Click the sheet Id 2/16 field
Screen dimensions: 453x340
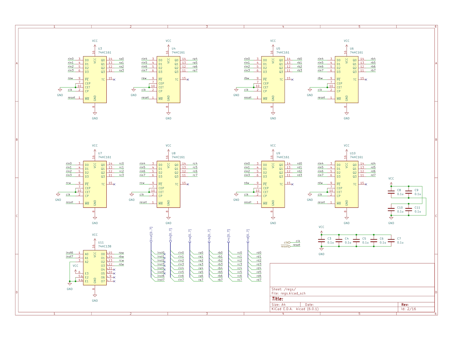tap(409, 309)
